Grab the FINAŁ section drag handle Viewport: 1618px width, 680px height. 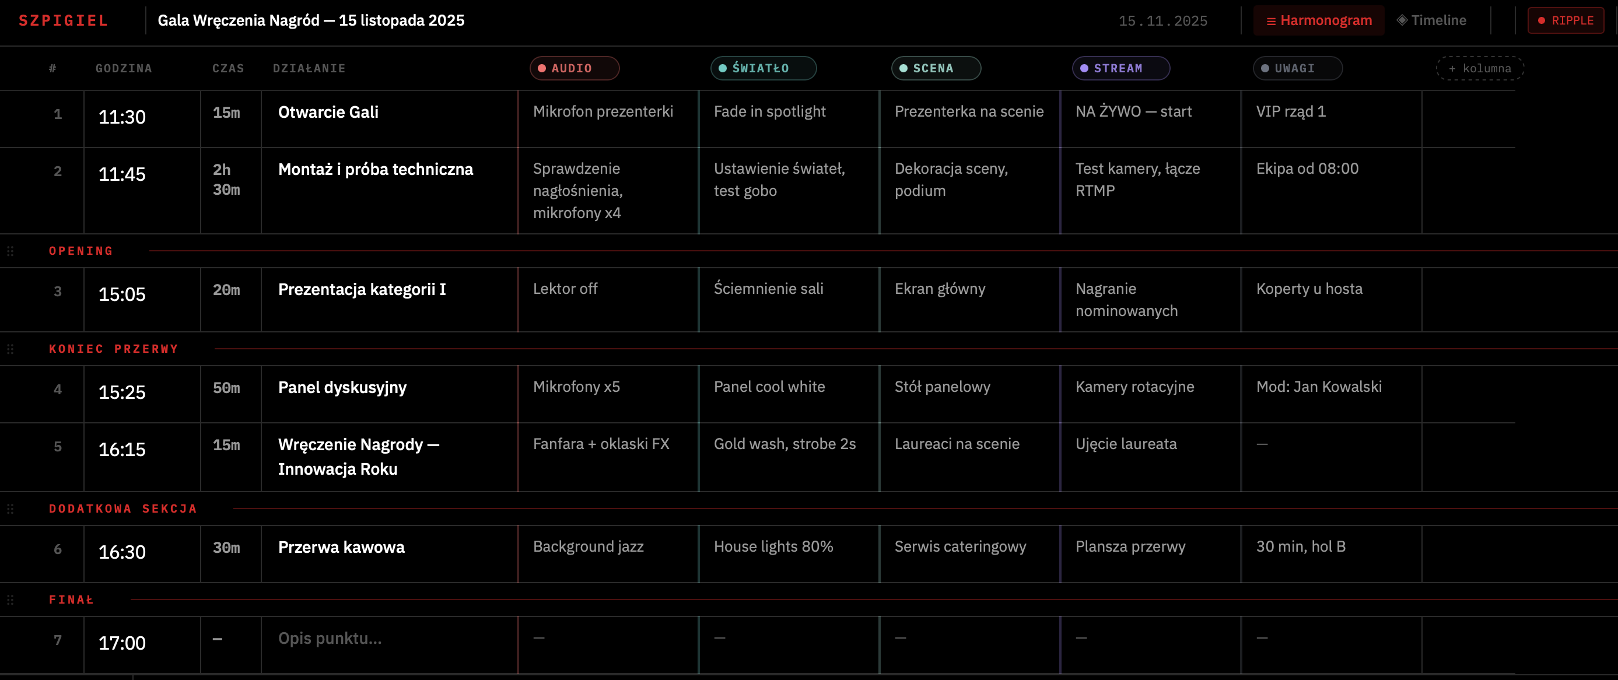(10, 600)
